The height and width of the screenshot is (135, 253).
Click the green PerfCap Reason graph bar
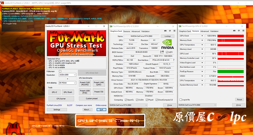click(230, 71)
